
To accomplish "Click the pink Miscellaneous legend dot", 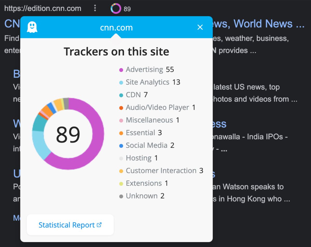I will [121, 121].
